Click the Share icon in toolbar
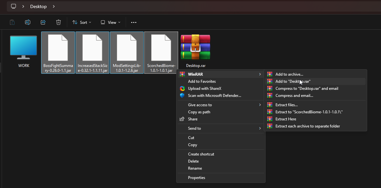 (43, 22)
